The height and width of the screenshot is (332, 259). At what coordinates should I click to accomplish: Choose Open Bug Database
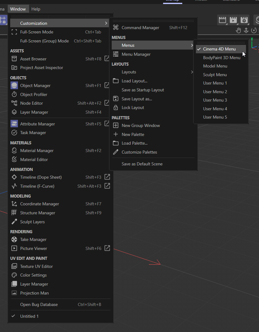pyautogui.click(x=60, y=304)
